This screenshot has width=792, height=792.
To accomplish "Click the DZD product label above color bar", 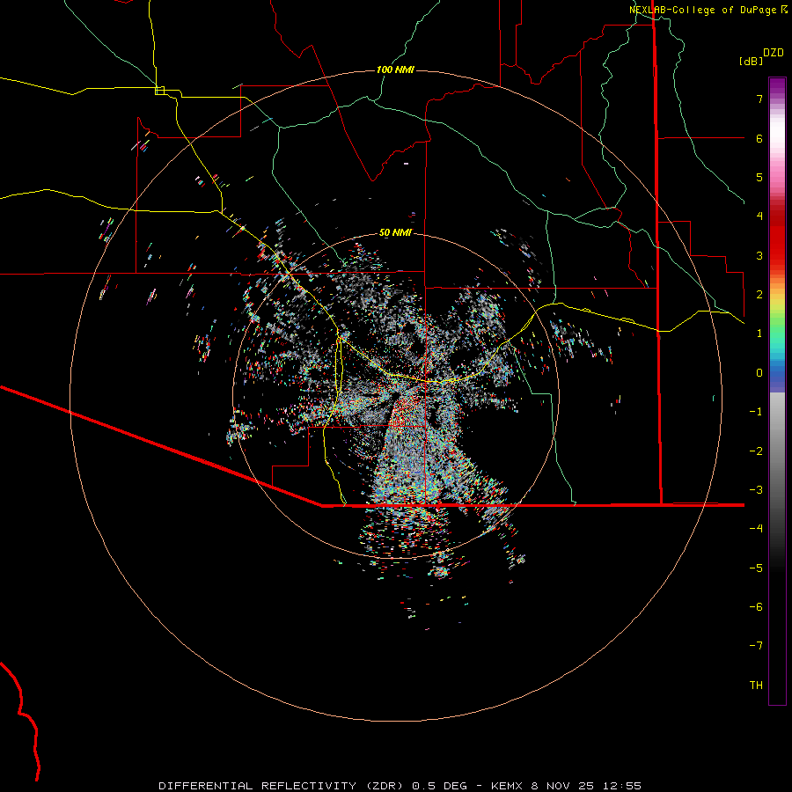I will pos(774,53).
